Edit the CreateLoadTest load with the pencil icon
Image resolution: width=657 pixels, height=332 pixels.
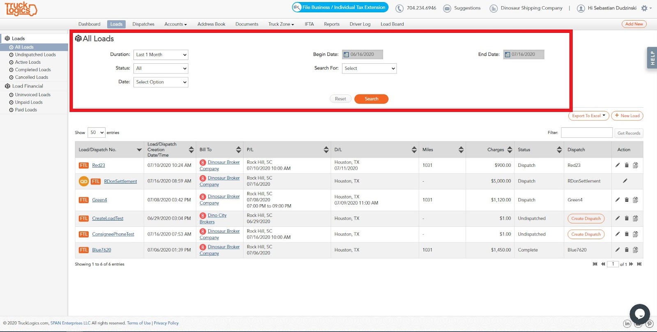[x=618, y=218]
